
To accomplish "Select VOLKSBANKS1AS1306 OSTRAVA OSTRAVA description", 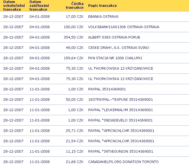I will click(x=124, y=27).
